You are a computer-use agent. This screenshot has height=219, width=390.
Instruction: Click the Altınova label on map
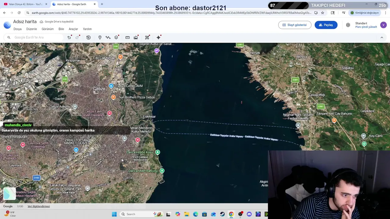302,57
